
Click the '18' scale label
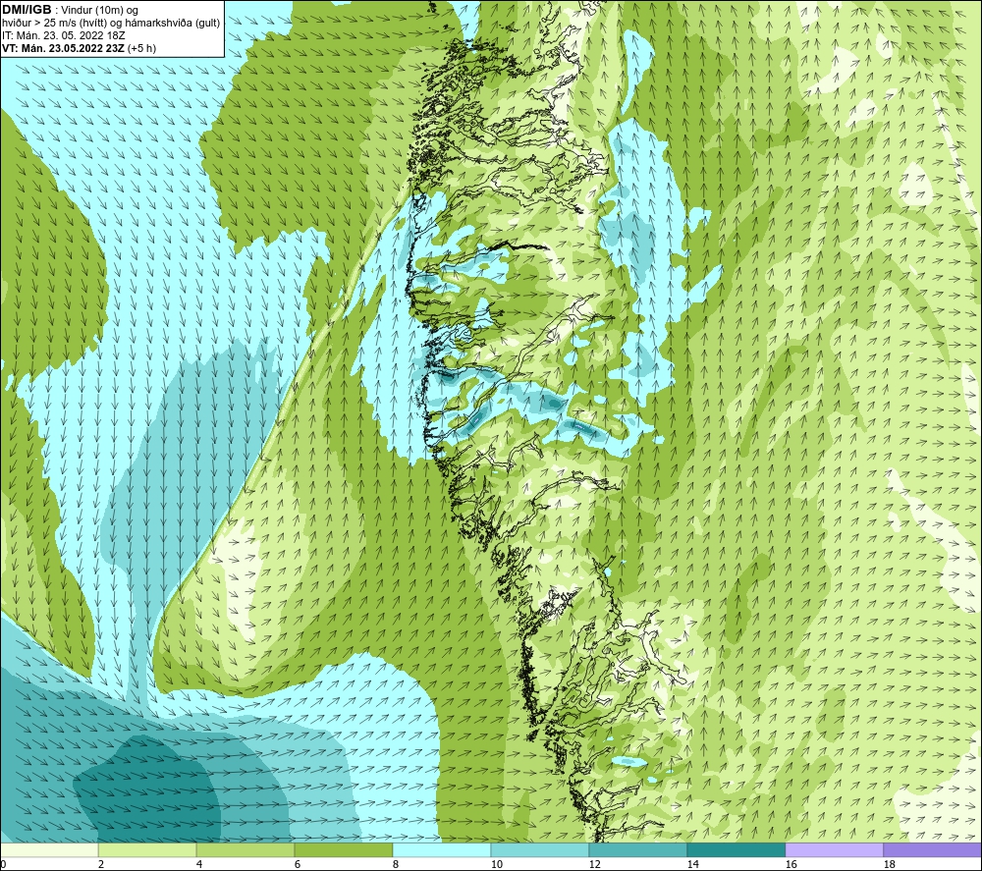[889, 865]
